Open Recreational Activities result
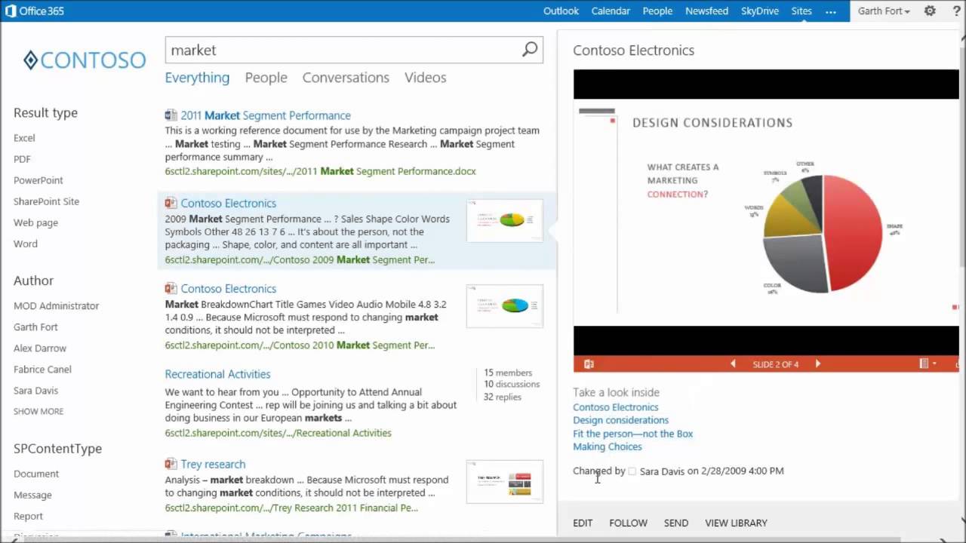The height and width of the screenshot is (543, 966). coord(217,374)
